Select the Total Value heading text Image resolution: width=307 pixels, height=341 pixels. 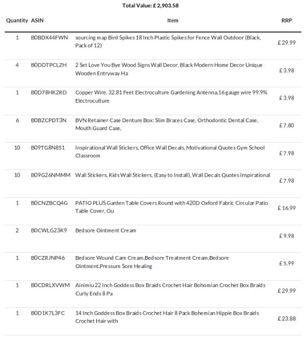coord(150,5)
